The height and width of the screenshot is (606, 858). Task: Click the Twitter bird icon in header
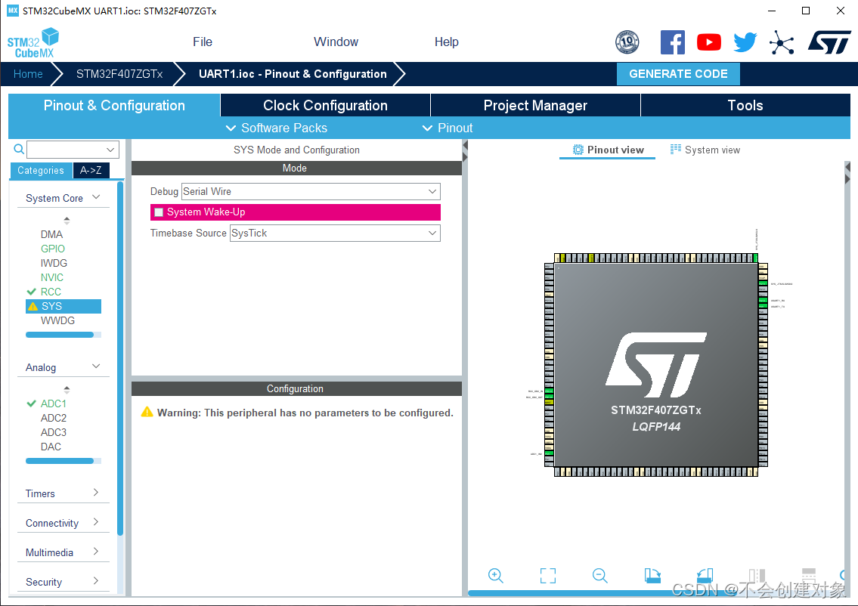745,42
